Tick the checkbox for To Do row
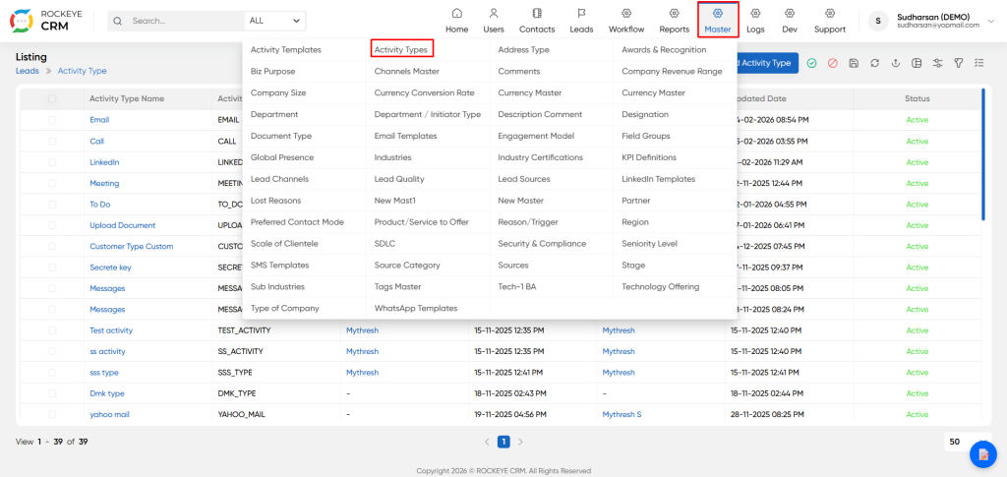 (x=52, y=205)
